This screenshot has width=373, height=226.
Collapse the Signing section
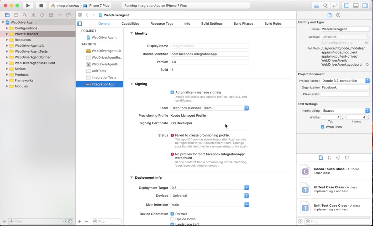(132, 84)
